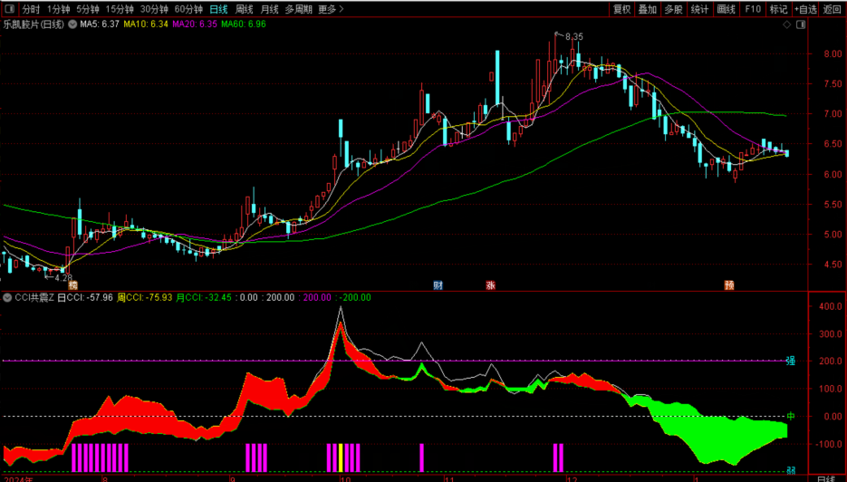This screenshot has height=482, width=847.
Task: Click the 8.35 high price label
Action: coord(573,37)
